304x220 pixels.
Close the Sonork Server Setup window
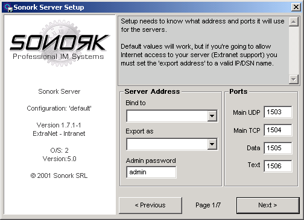[x=296, y=7]
